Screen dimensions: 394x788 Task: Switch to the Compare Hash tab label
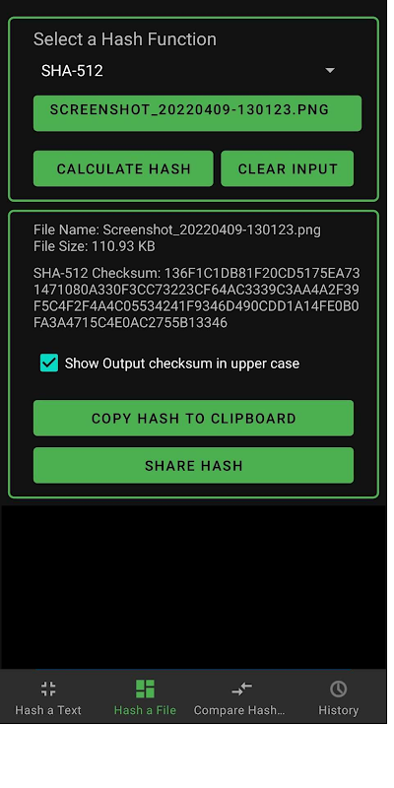pos(239,710)
